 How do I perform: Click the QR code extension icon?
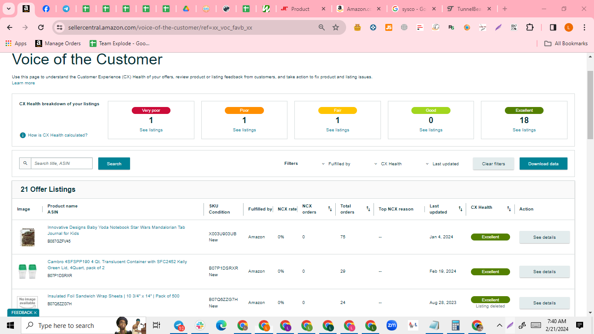point(514,27)
